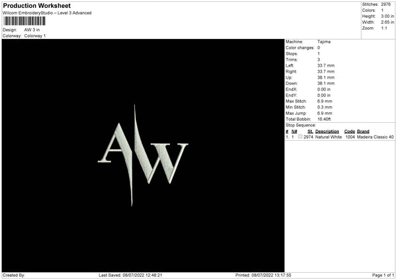Viewport: 397px width, 280px height.
Task: Click the Min Stitch value 0.3 mm
Action: point(325,107)
